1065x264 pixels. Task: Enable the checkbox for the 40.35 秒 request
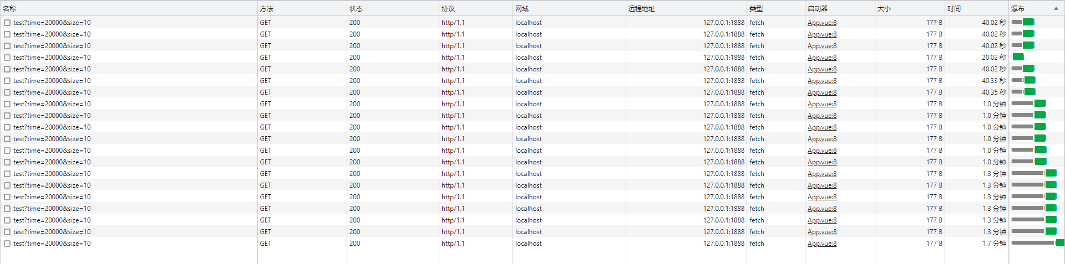[7, 92]
